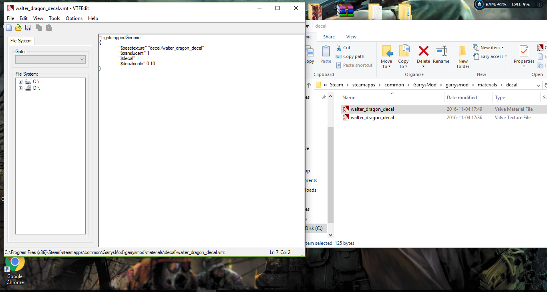Create a New folder from Explorer ribbon

463,57
